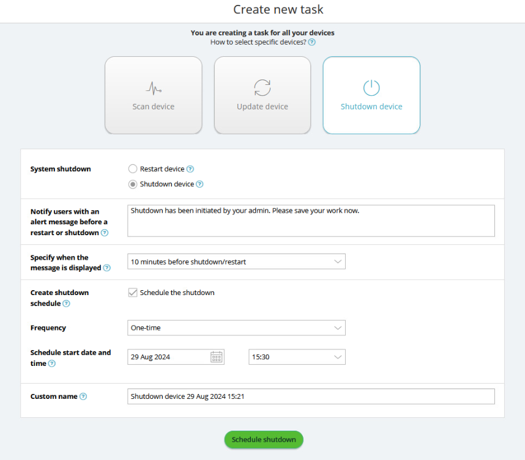Select the Restart device radio button
Viewport: 525px width, 460px height.
coord(133,169)
